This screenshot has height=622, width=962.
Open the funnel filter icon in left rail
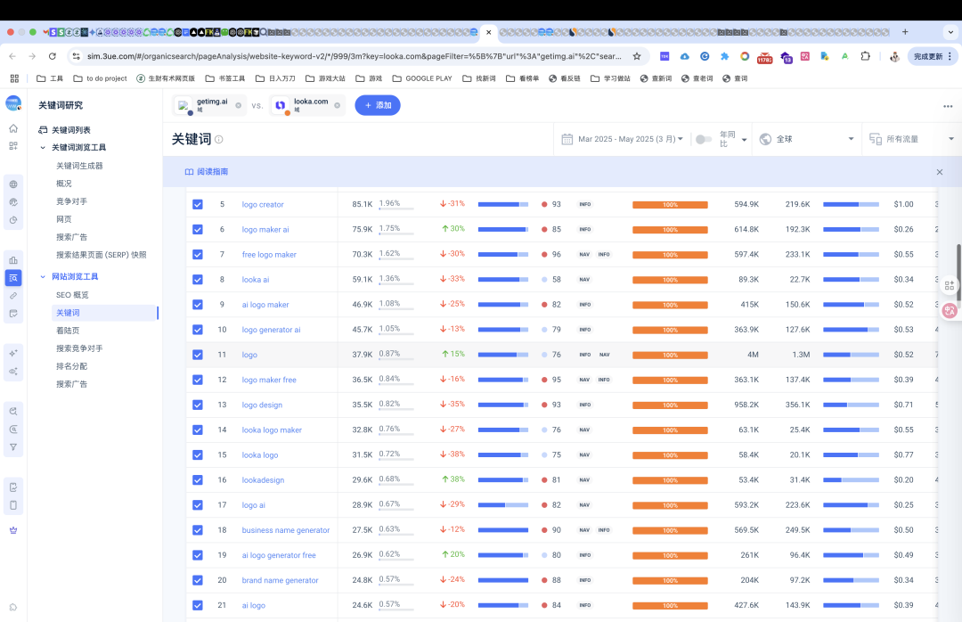(13, 447)
